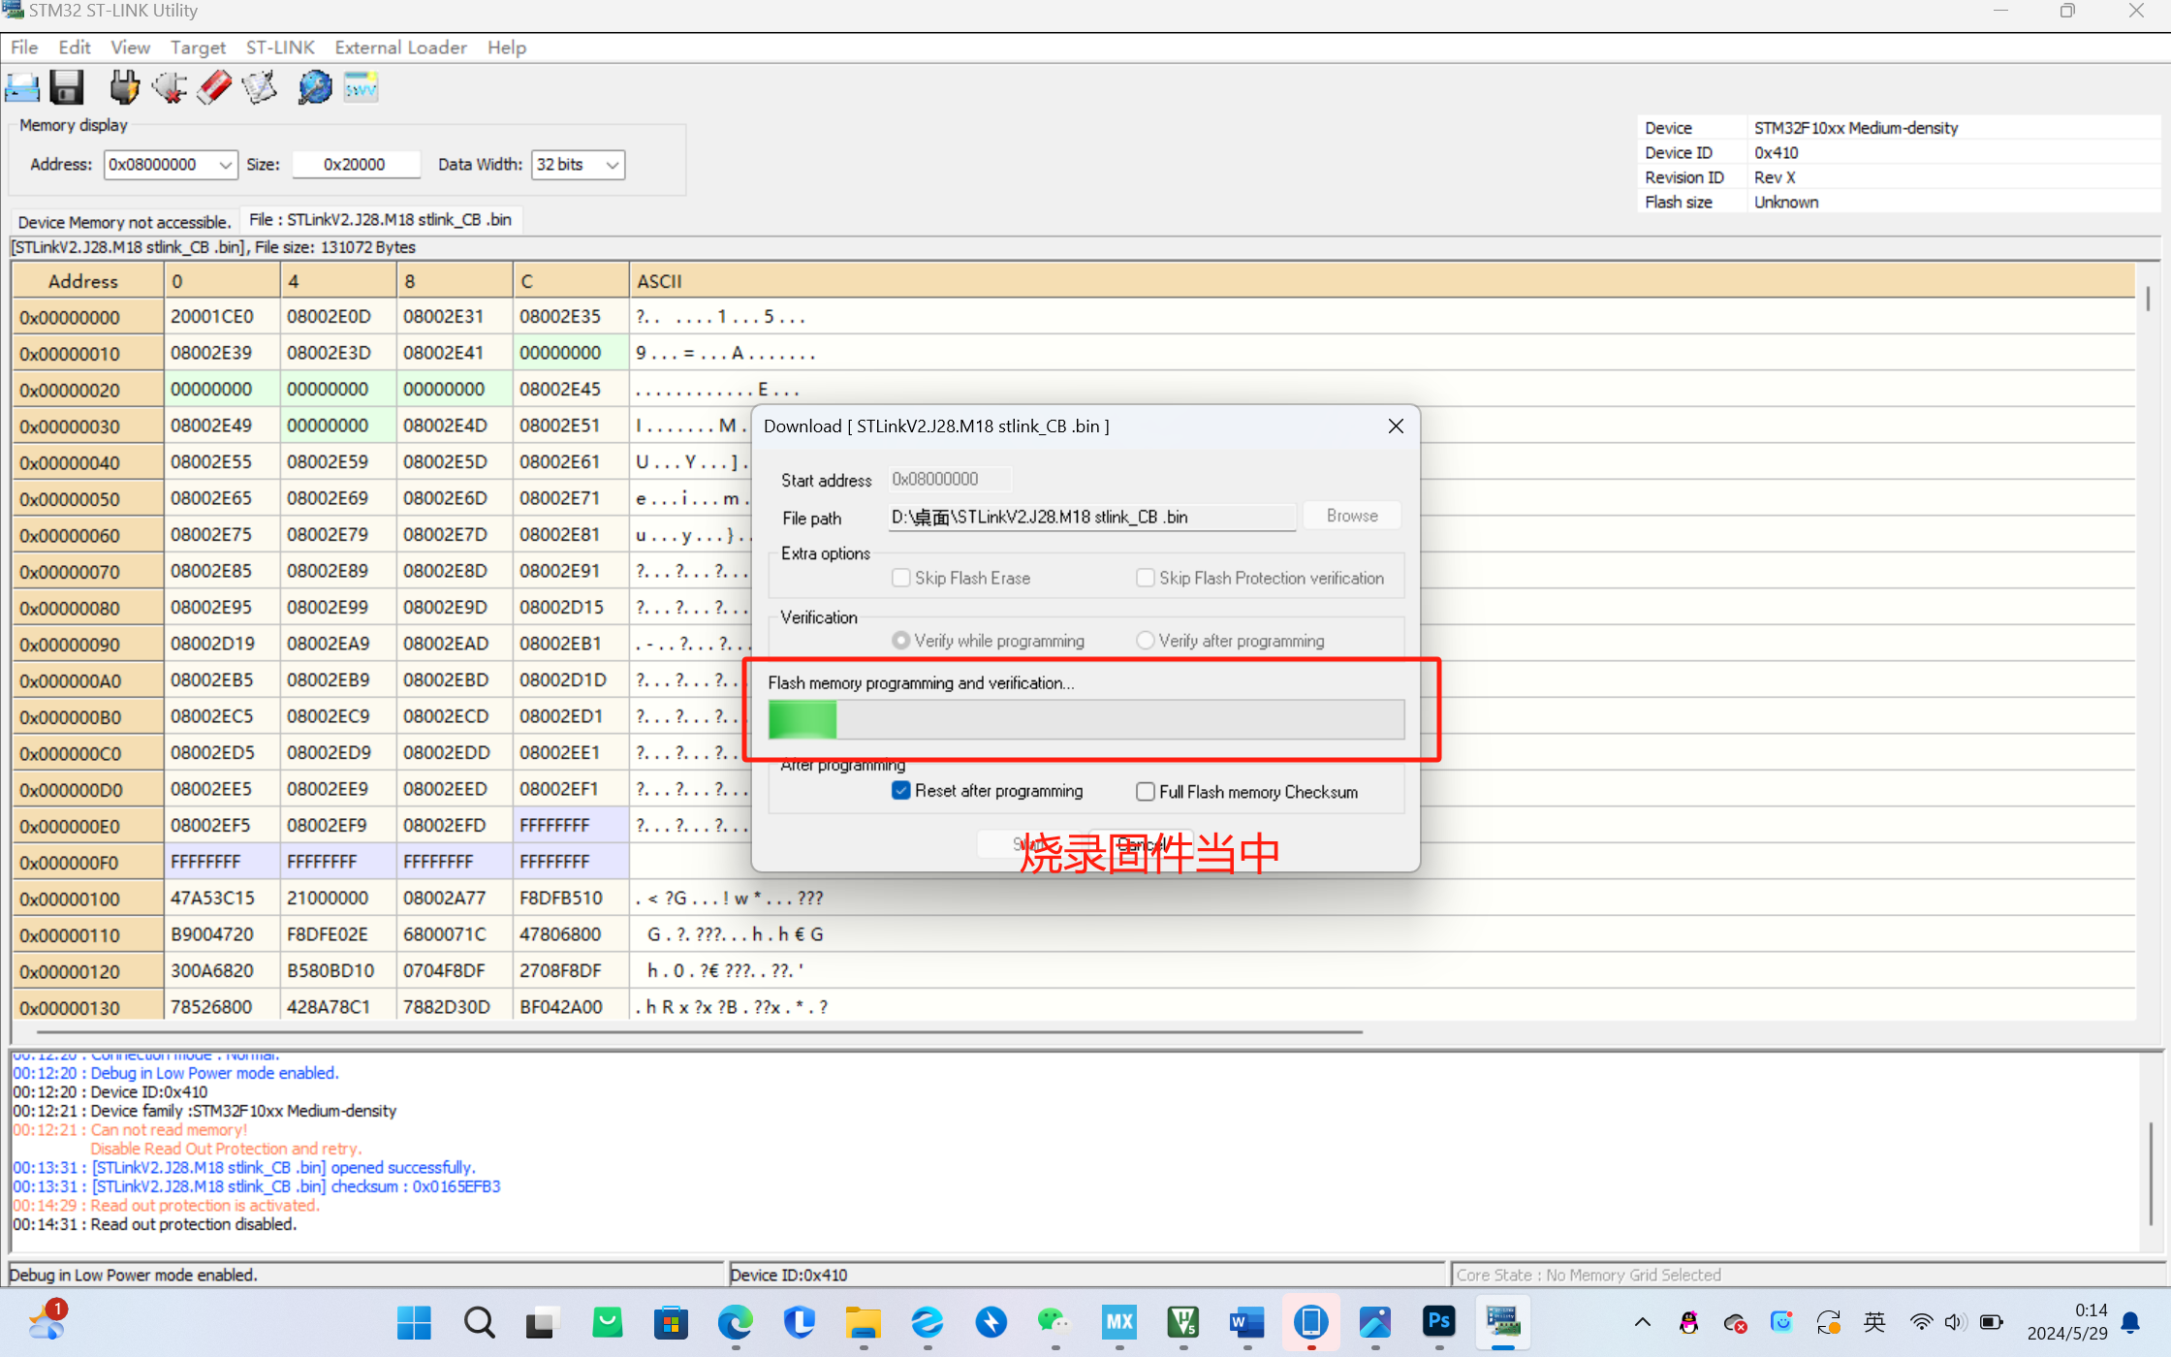2171x1357 pixels.
Task: Select cell 20001CE0 in the first row
Action: (x=222, y=317)
